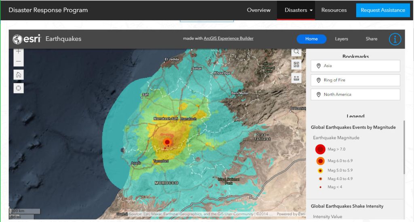Click the Esri globe logo

17,39
